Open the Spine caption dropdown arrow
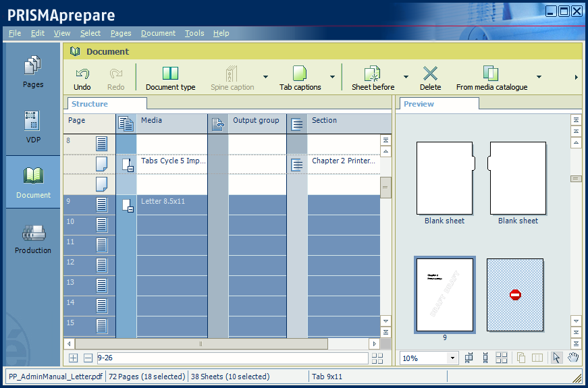 pyautogui.click(x=265, y=77)
